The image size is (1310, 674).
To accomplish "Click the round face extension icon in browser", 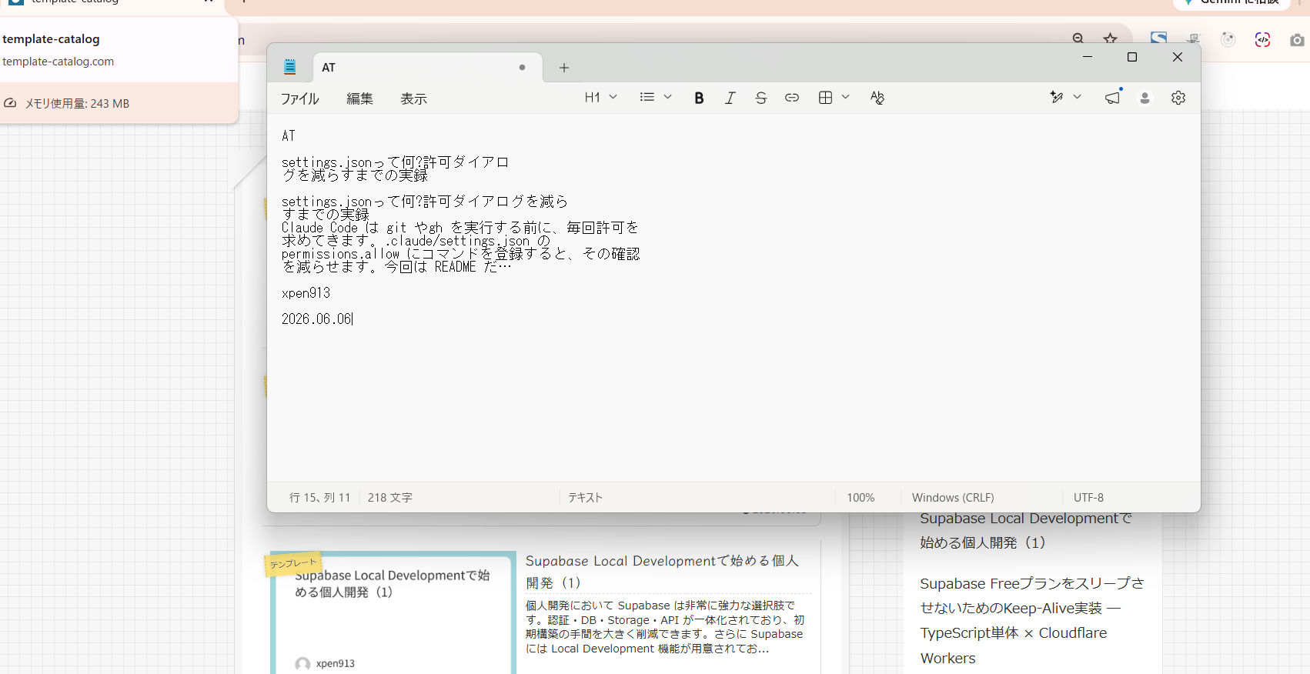I will (x=1228, y=39).
